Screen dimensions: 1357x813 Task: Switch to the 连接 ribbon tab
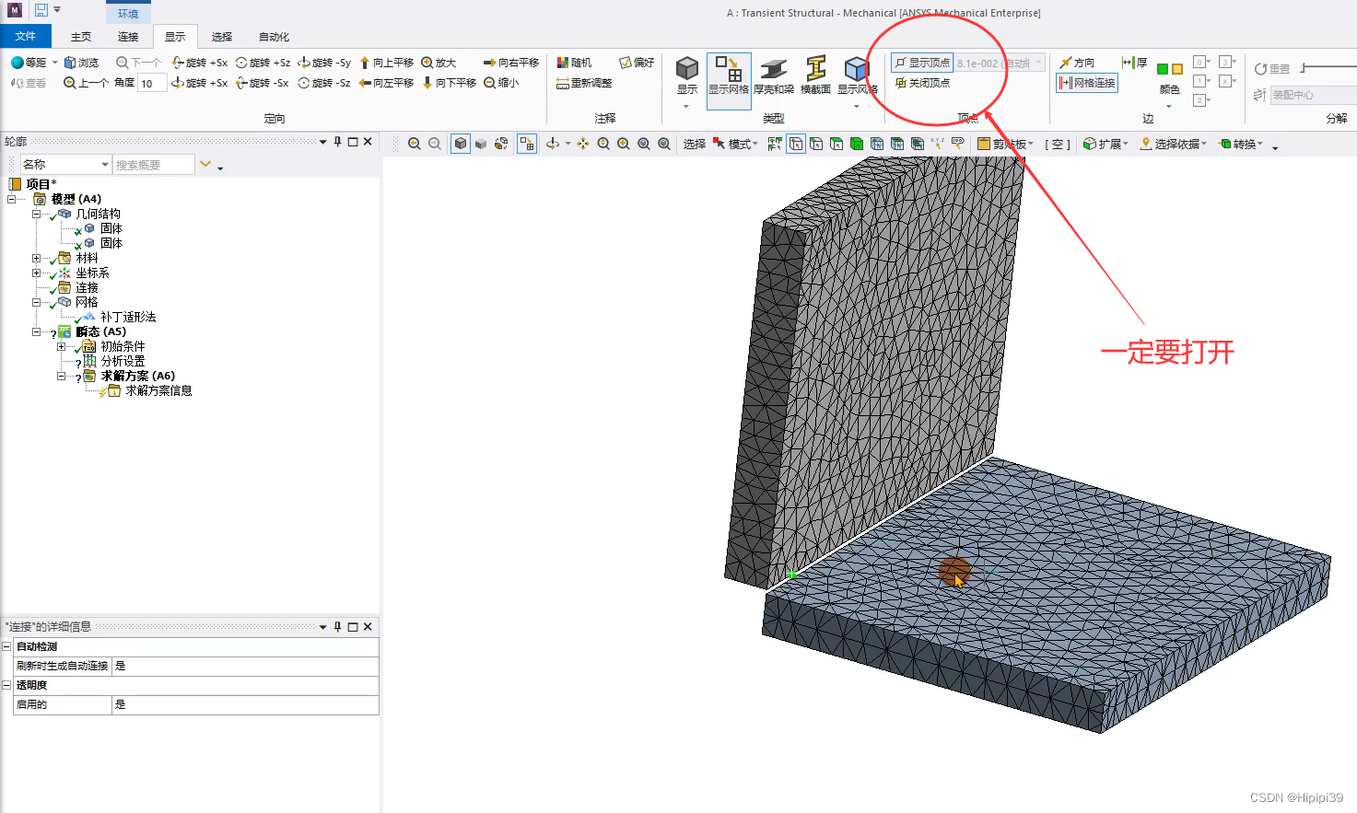tap(128, 37)
